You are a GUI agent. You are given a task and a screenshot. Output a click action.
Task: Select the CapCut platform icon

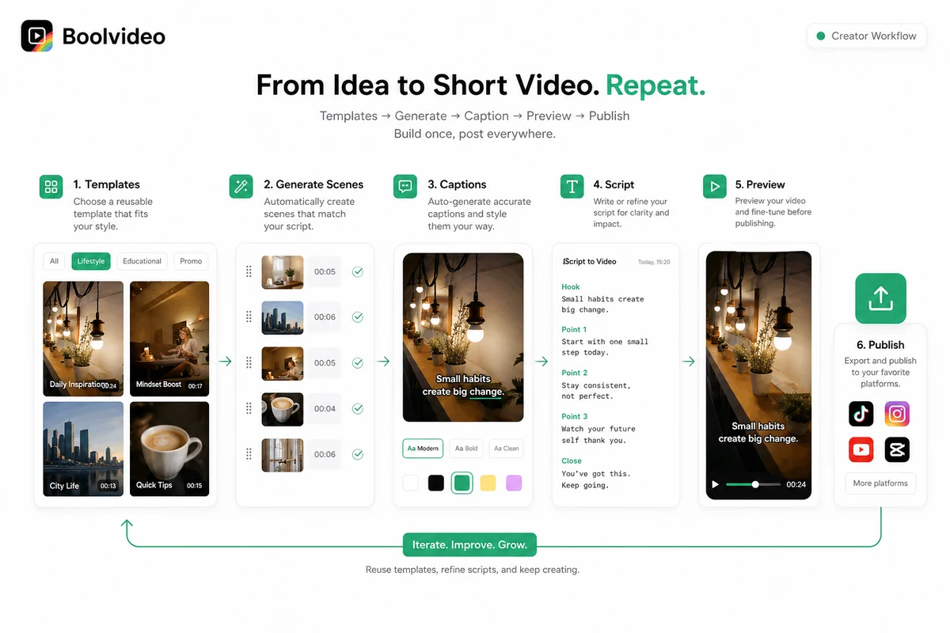pos(897,449)
